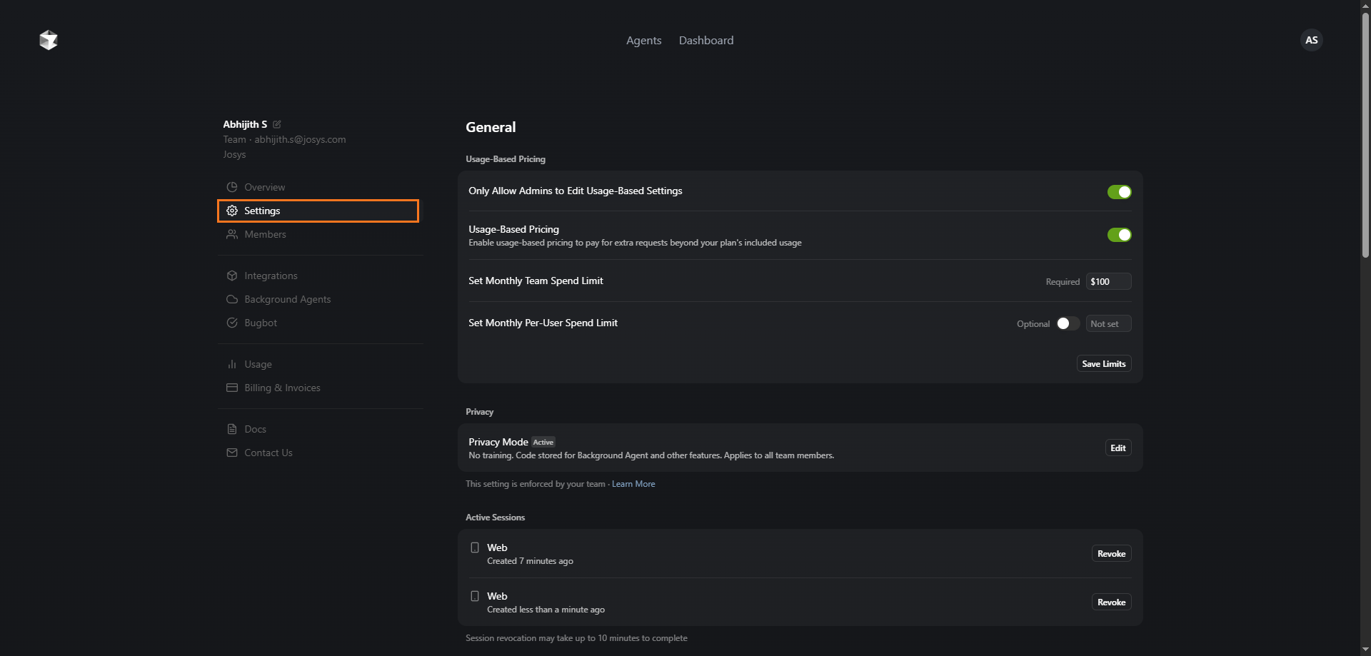Follow the Learn More link
This screenshot has height=656, width=1371.
633,484
